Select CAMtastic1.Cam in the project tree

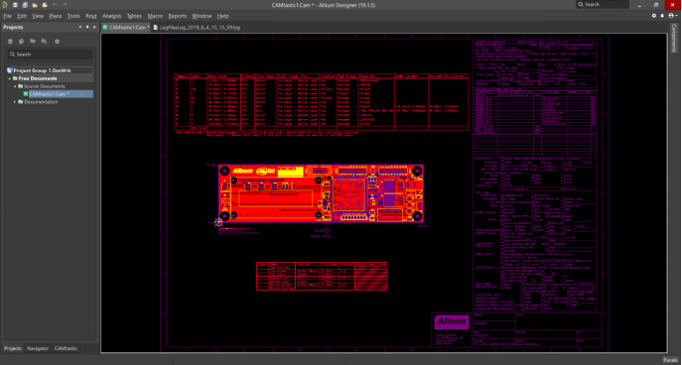click(x=49, y=94)
